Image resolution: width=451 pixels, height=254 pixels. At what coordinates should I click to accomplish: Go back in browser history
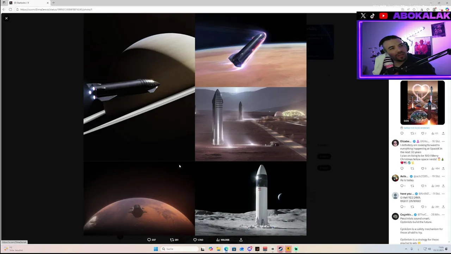click(4, 10)
